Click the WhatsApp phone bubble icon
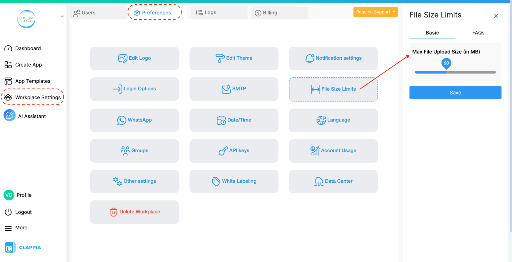This screenshot has height=262, width=512. pos(122,120)
